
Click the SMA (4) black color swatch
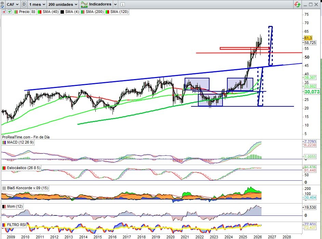click(62, 12)
